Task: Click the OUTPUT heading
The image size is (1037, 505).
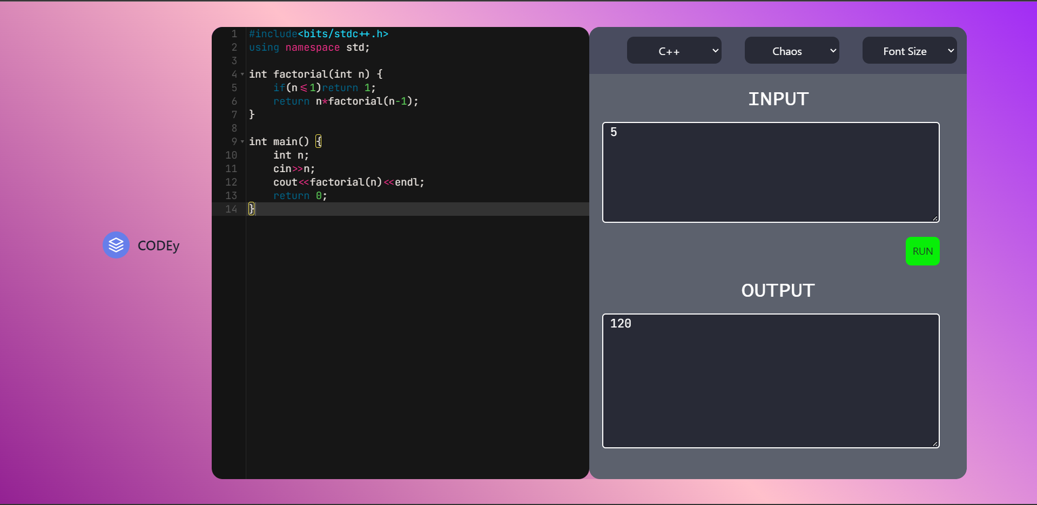Action: click(778, 290)
